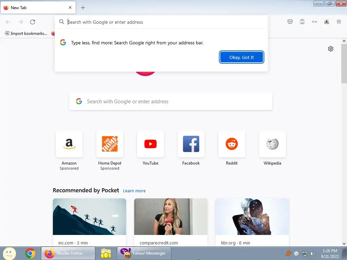Click the inc.com · 3 min text

(73, 243)
